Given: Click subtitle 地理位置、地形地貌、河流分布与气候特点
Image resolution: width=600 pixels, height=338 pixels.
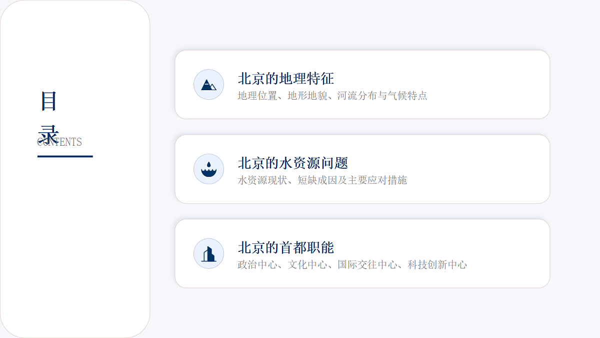Looking at the screenshot, I should pos(332,96).
